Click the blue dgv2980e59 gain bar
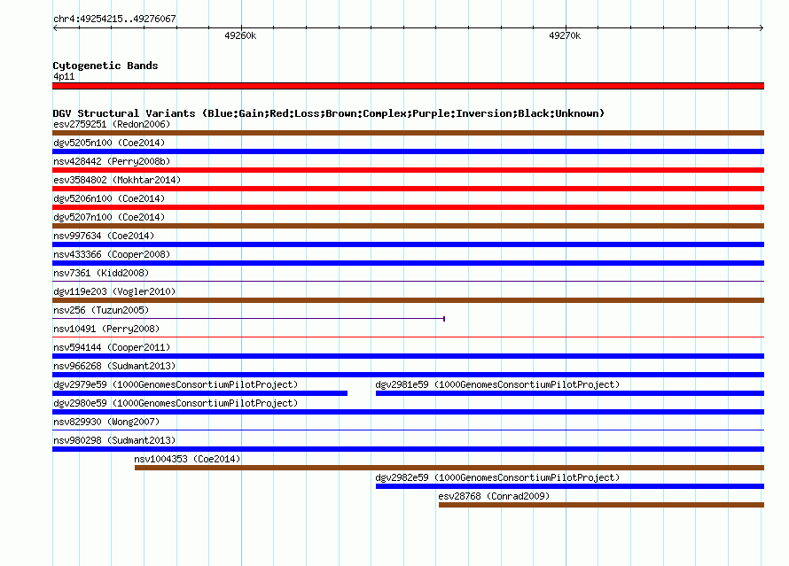This screenshot has width=789, height=566. [x=408, y=412]
